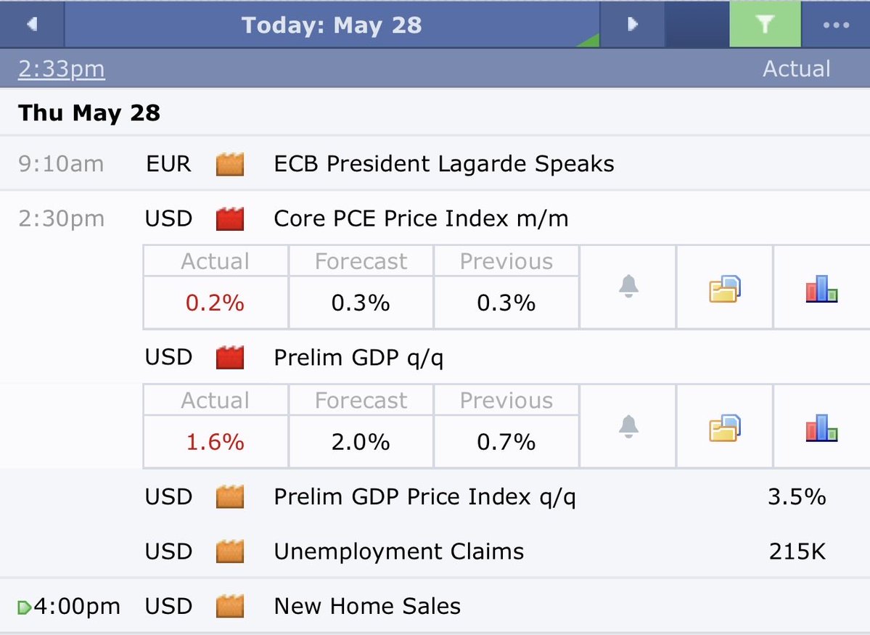Show the bar chart for Prelim GDP q/q
Screen dimensions: 870x635
[821, 427]
